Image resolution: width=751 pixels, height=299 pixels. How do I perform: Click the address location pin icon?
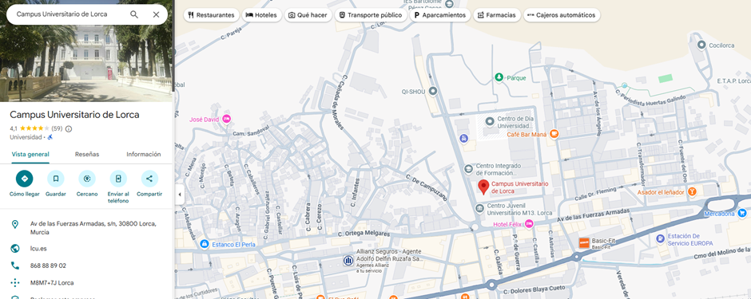pyautogui.click(x=15, y=224)
